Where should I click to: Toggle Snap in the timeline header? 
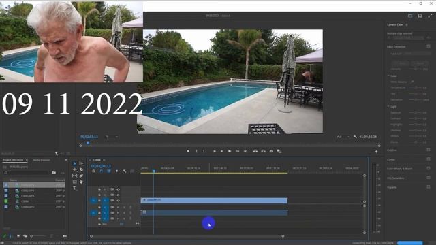pyautogui.click(x=102, y=171)
